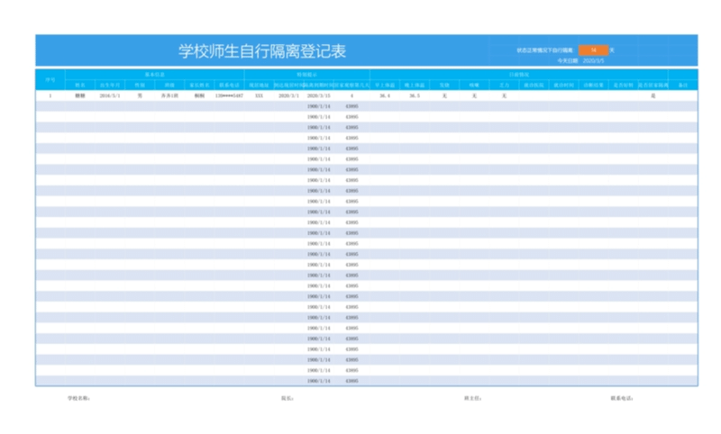Click the 今天日期 value 2020/3/5
Viewport: 721px width, 434px height.
coord(594,60)
